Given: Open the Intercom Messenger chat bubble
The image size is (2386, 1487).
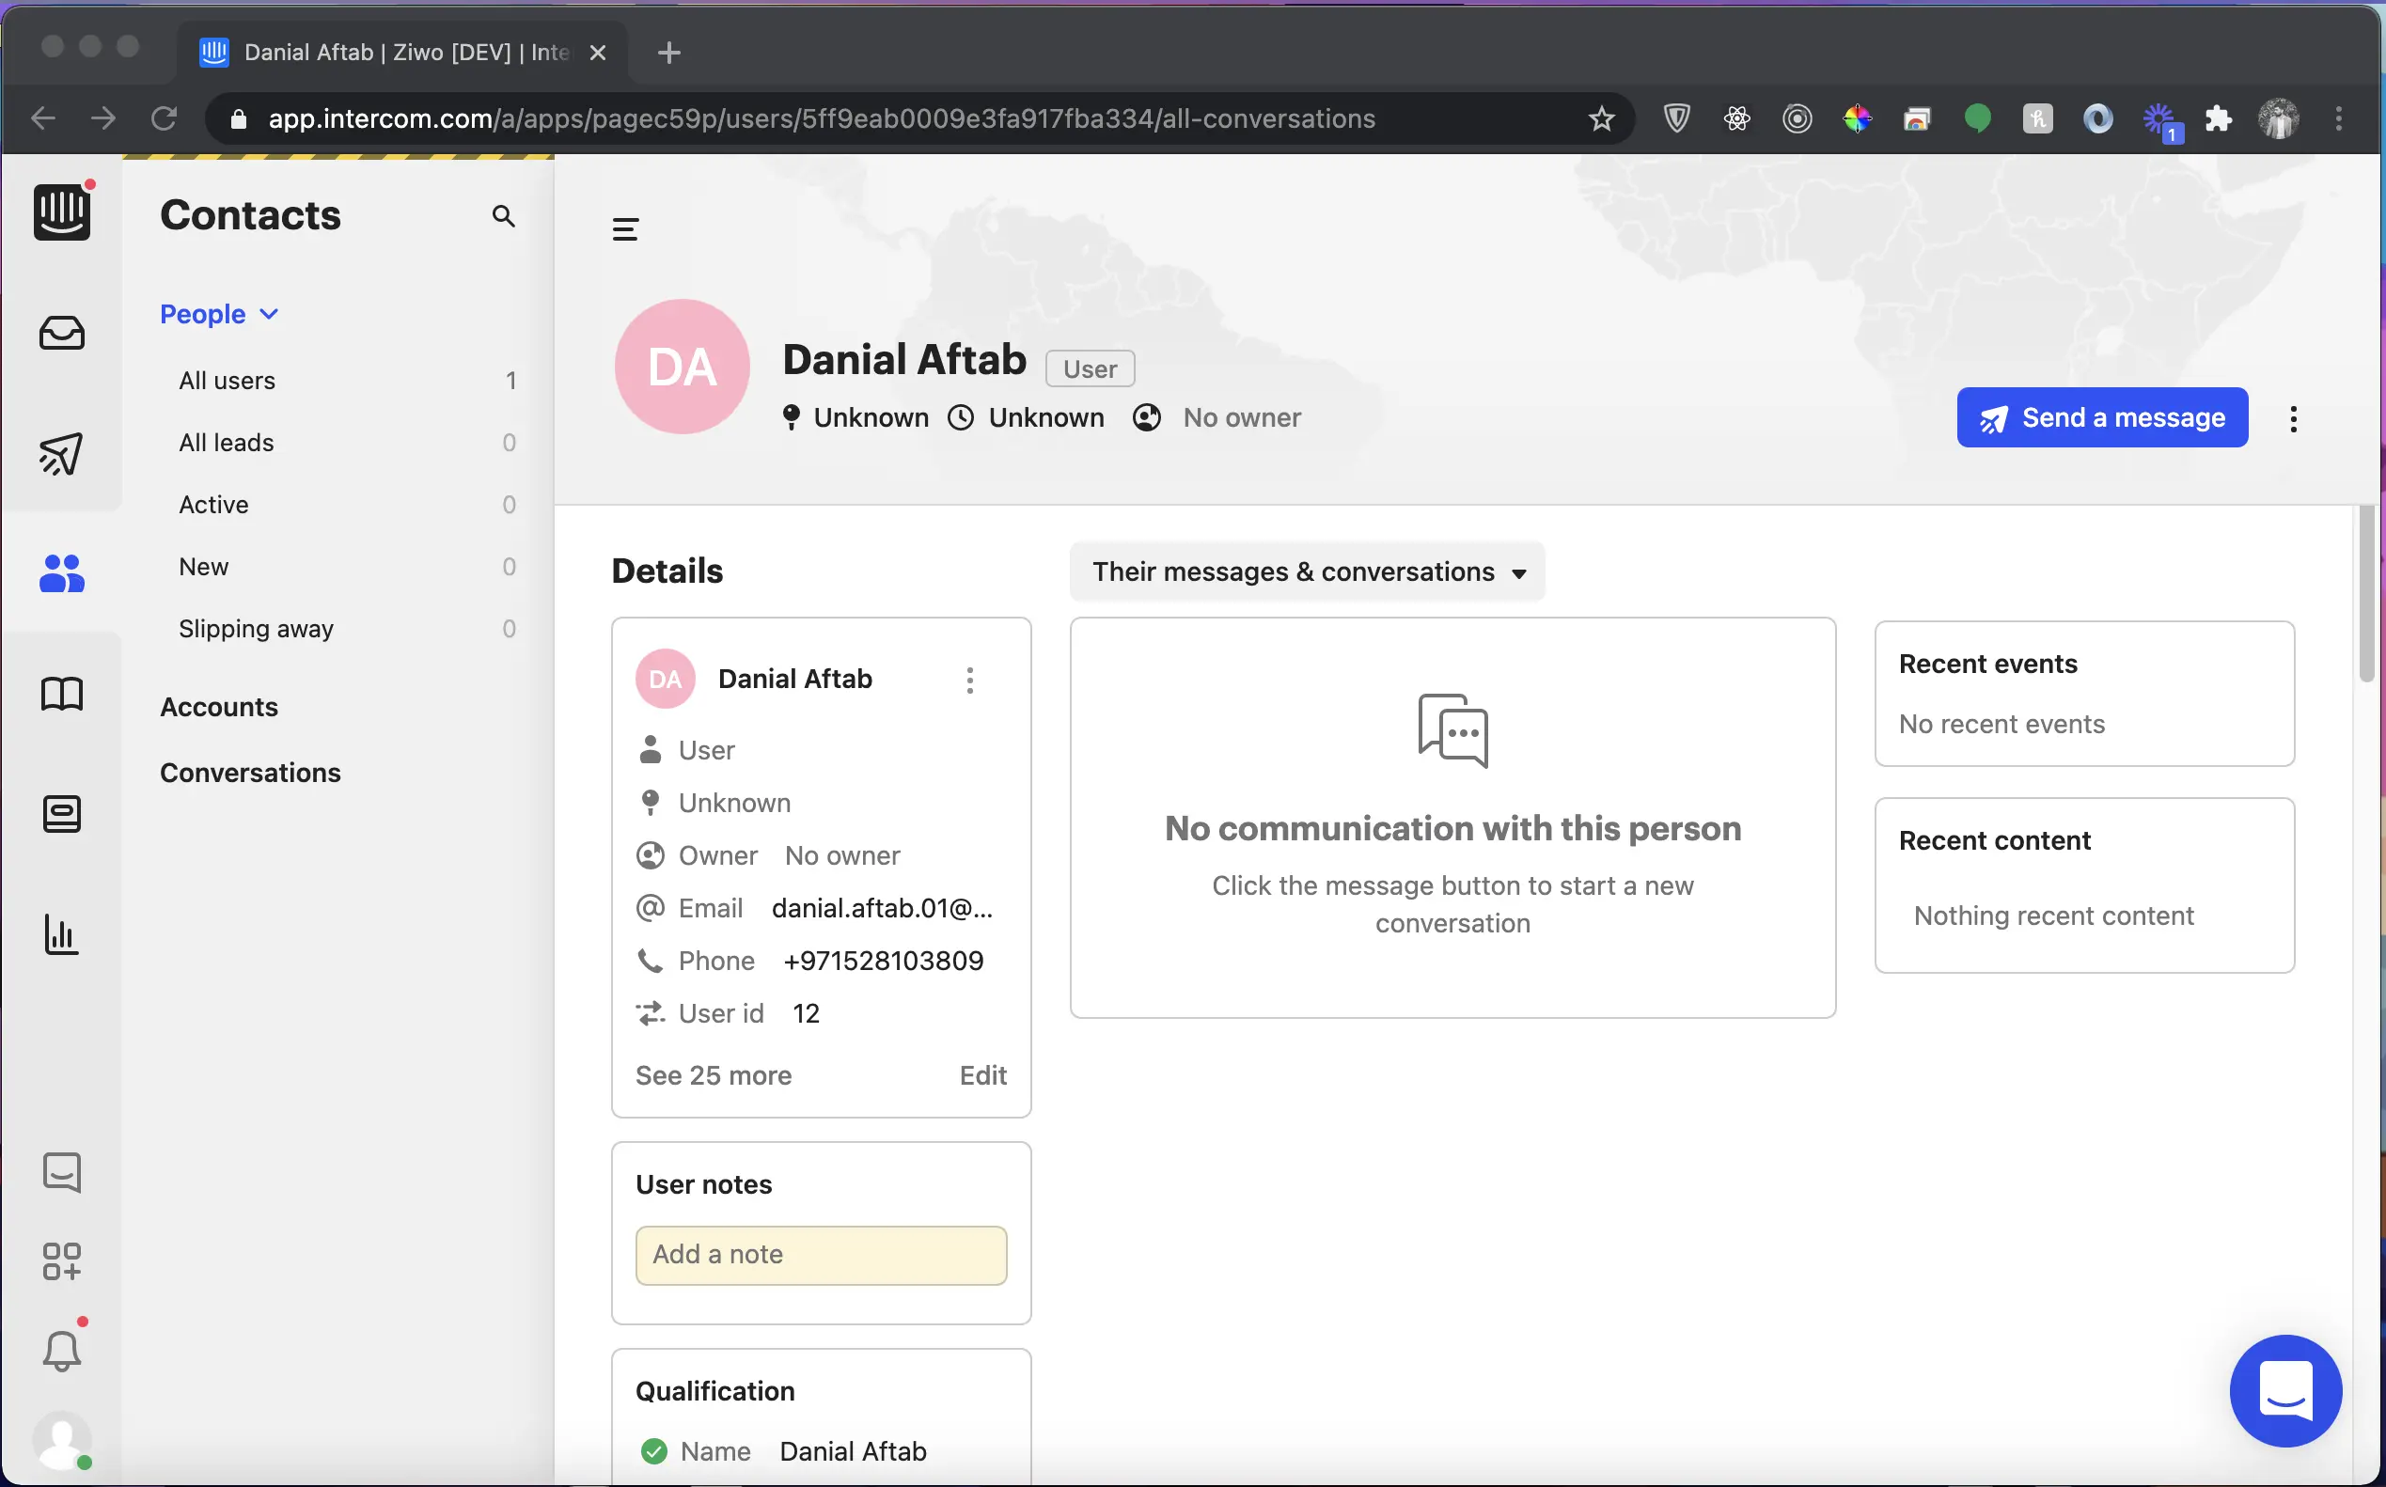Looking at the screenshot, I should 2285,1390.
